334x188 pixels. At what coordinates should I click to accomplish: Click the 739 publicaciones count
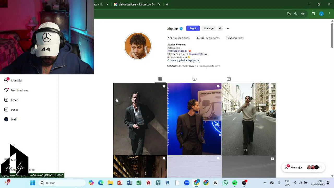point(178,38)
